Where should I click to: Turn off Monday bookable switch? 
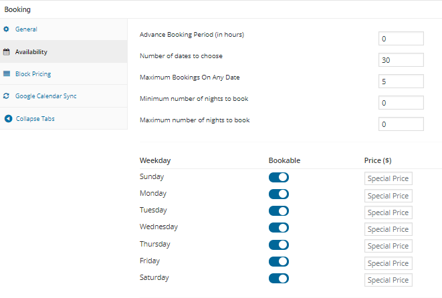coord(278,194)
